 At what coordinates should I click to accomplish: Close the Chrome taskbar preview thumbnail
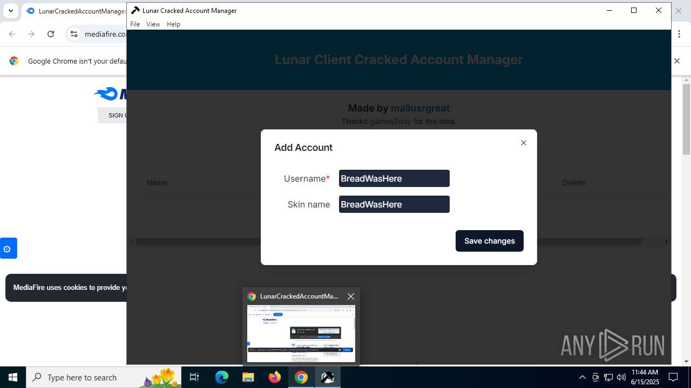click(x=351, y=296)
